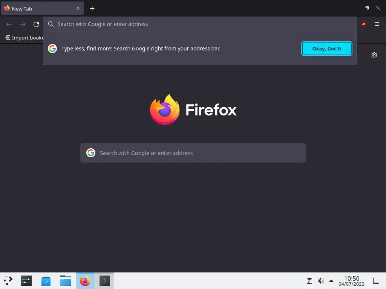The height and width of the screenshot is (289, 386).
Task: Open clipboard tray icon
Action: tap(309, 281)
